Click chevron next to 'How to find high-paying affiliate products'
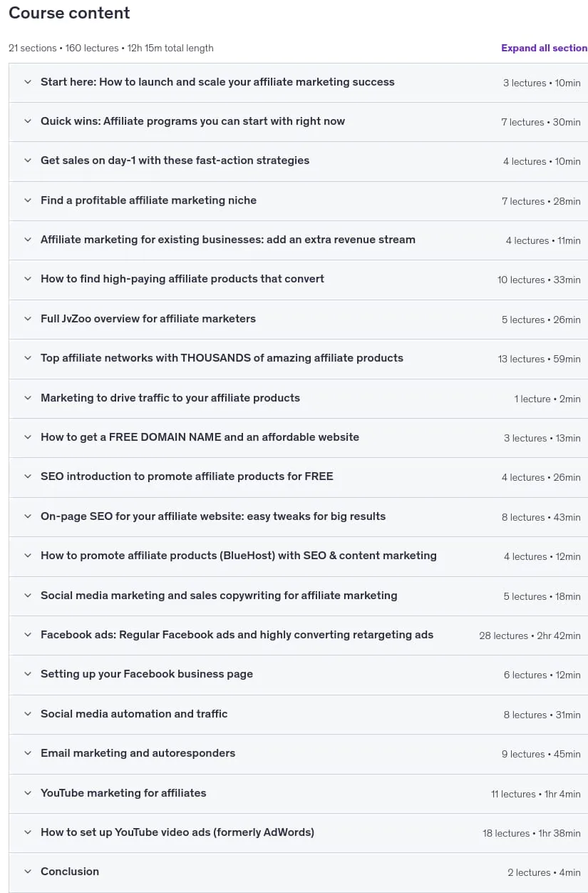Image resolution: width=588 pixels, height=893 pixels. point(28,279)
